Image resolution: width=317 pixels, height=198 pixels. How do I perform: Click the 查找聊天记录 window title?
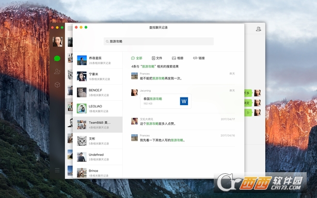pyautogui.click(x=158, y=27)
